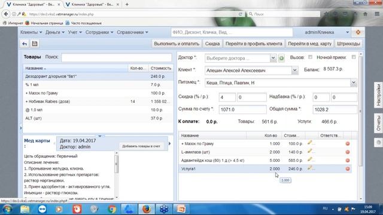Select Дезодорант д/хорьков goods row
This screenshot has width=383, height=215.
(98, 76)
